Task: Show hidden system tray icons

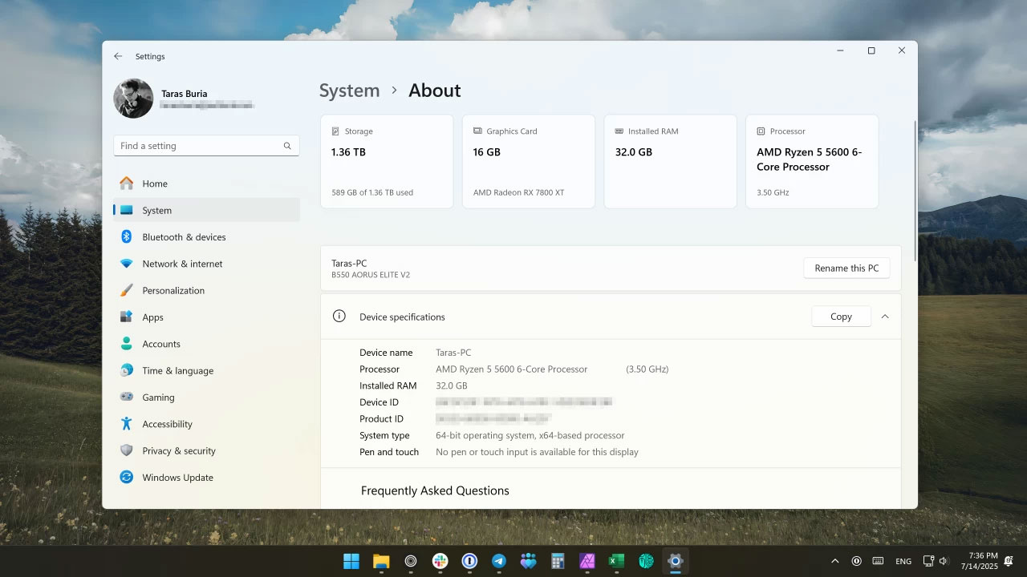Action: point(834,561)
